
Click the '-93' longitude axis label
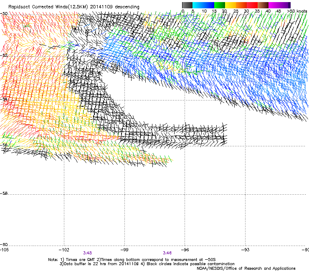[246, 250]
